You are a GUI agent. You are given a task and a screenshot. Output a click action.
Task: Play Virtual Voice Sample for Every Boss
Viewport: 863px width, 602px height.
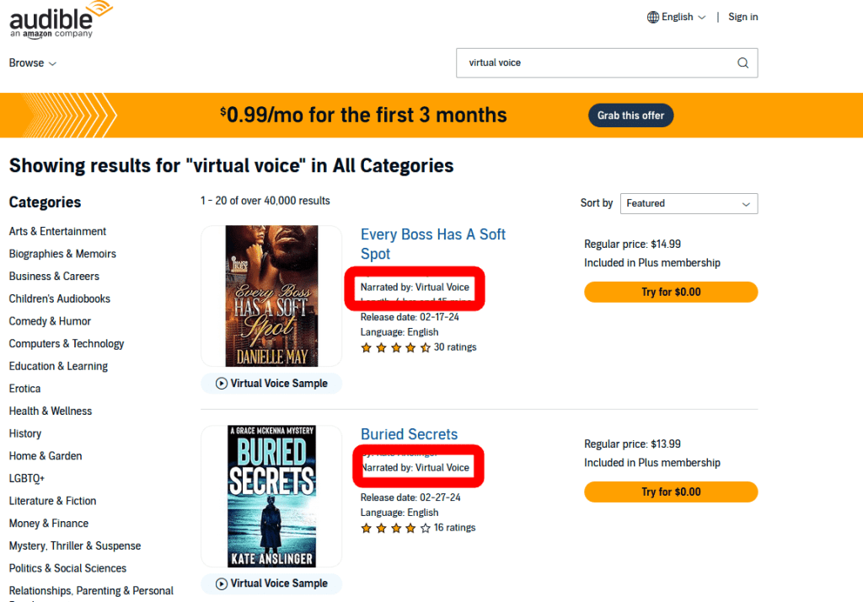(x=271, y=384)
